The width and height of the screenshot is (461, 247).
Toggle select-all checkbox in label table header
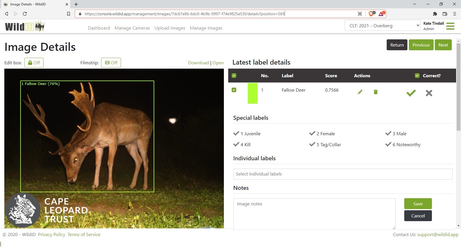click(234, 76)
